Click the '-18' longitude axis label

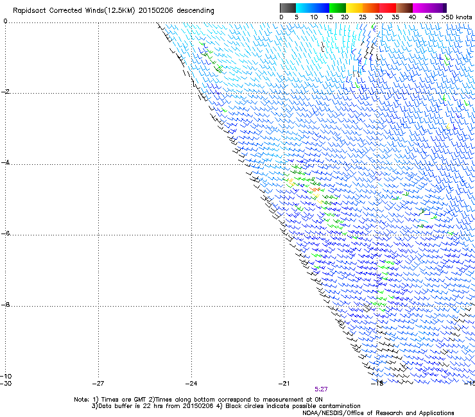click(377, 384)
